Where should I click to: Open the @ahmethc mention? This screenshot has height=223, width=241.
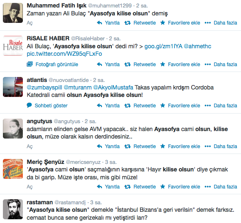click(x=197, y=46)
